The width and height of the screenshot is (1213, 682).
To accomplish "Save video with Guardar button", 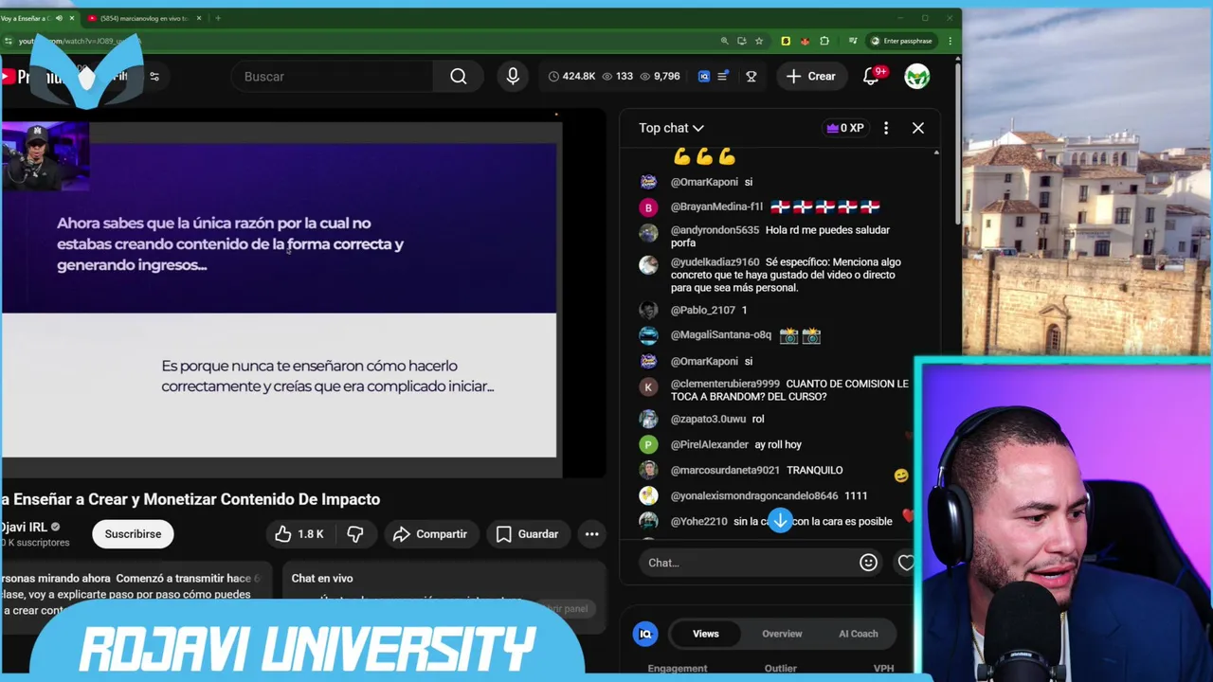I will coord(528,534).
